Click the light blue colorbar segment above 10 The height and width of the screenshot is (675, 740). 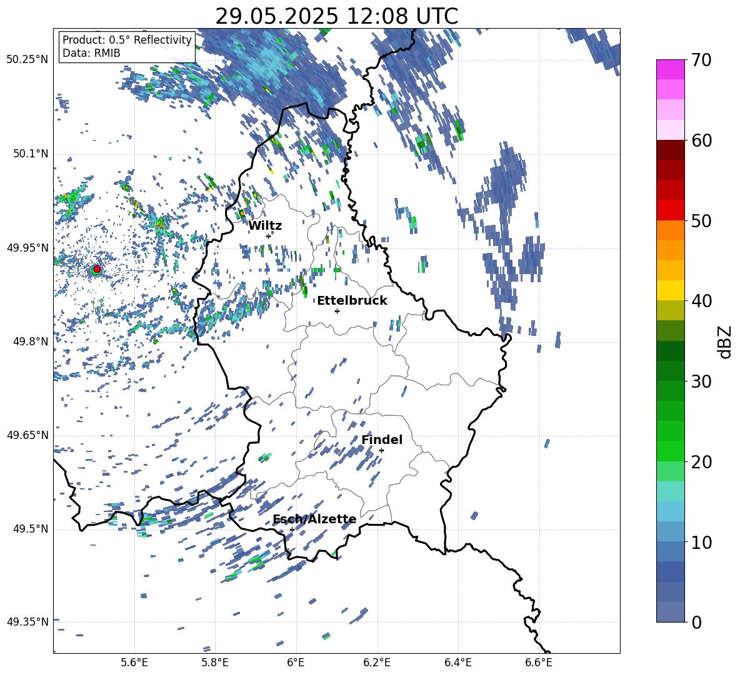[670, 512]
